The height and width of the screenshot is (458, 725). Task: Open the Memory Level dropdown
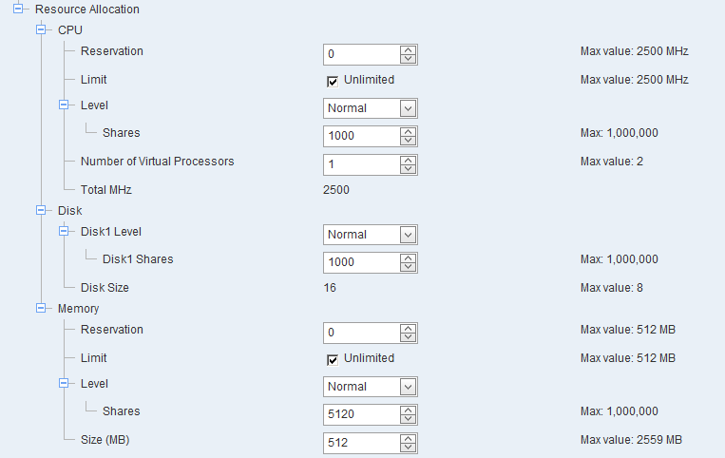click(x=409, y=387)
